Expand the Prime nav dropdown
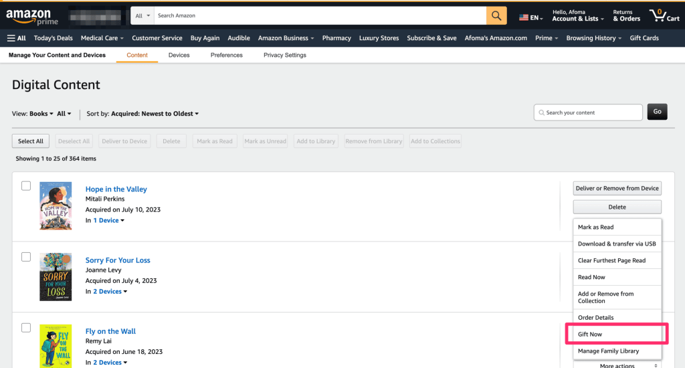Image resolution: width=685 pixels, height=368 pixels. 547,38
